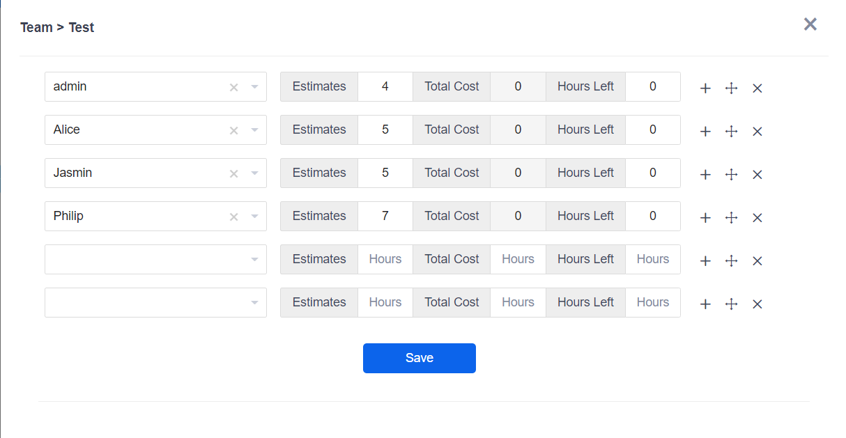Click the move handle in Philip row
The height and width of the screenshot is (438, 846).
pos(731,218)
